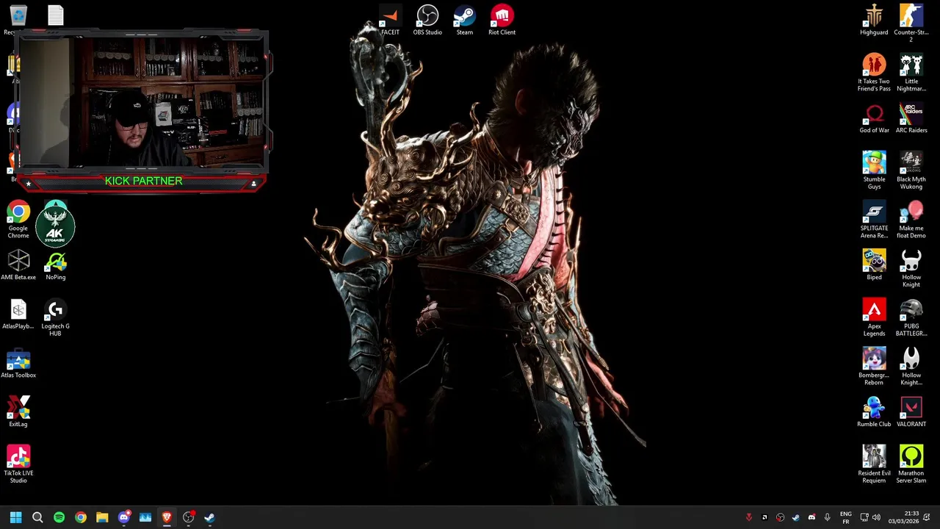Open the blue monitor app on taskbar
Image resolution: width=940 pixels, height=529 pixels.
point(145,517)
